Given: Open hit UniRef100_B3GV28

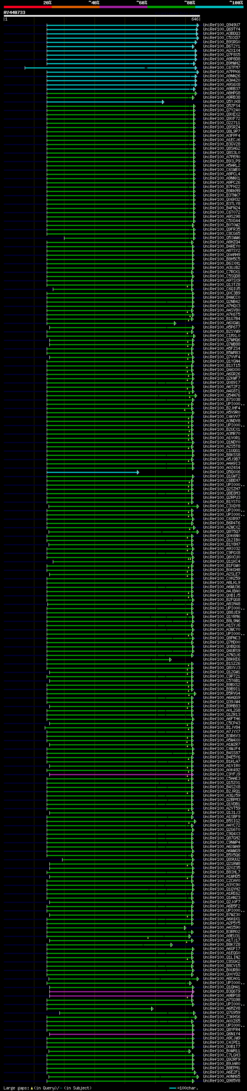Looking at the screenshot, I should pyautogui.click(x=221, y=144).
